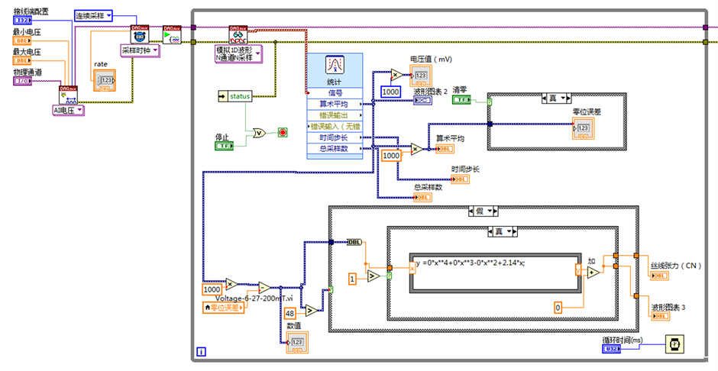Expand the AI电压 selector dropdown

[67, 111]
